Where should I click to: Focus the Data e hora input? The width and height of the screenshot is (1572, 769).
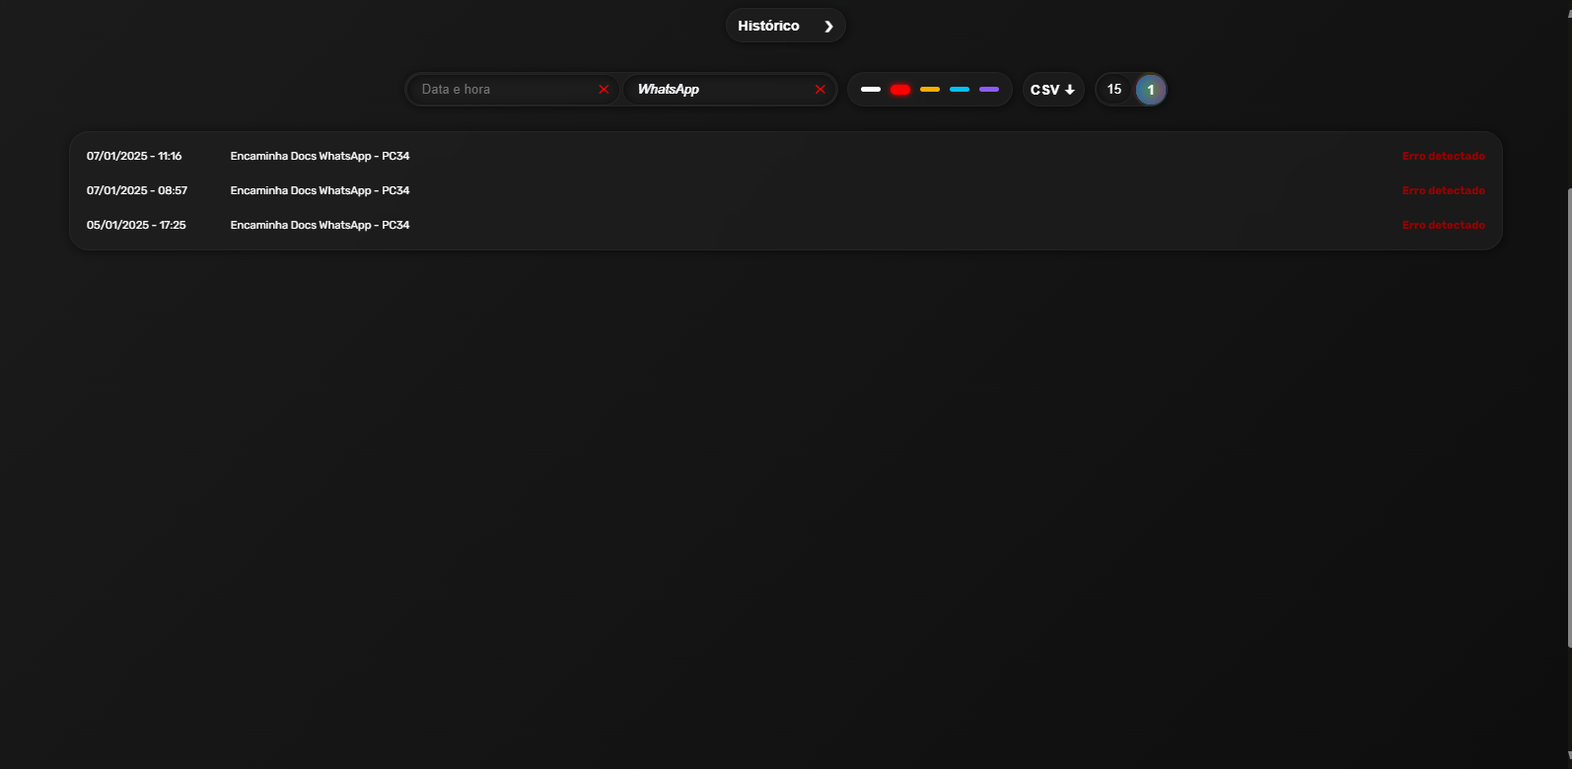[x=503, y=90]
